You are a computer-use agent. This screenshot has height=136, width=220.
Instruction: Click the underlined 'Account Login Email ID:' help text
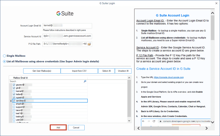[150, 21]
